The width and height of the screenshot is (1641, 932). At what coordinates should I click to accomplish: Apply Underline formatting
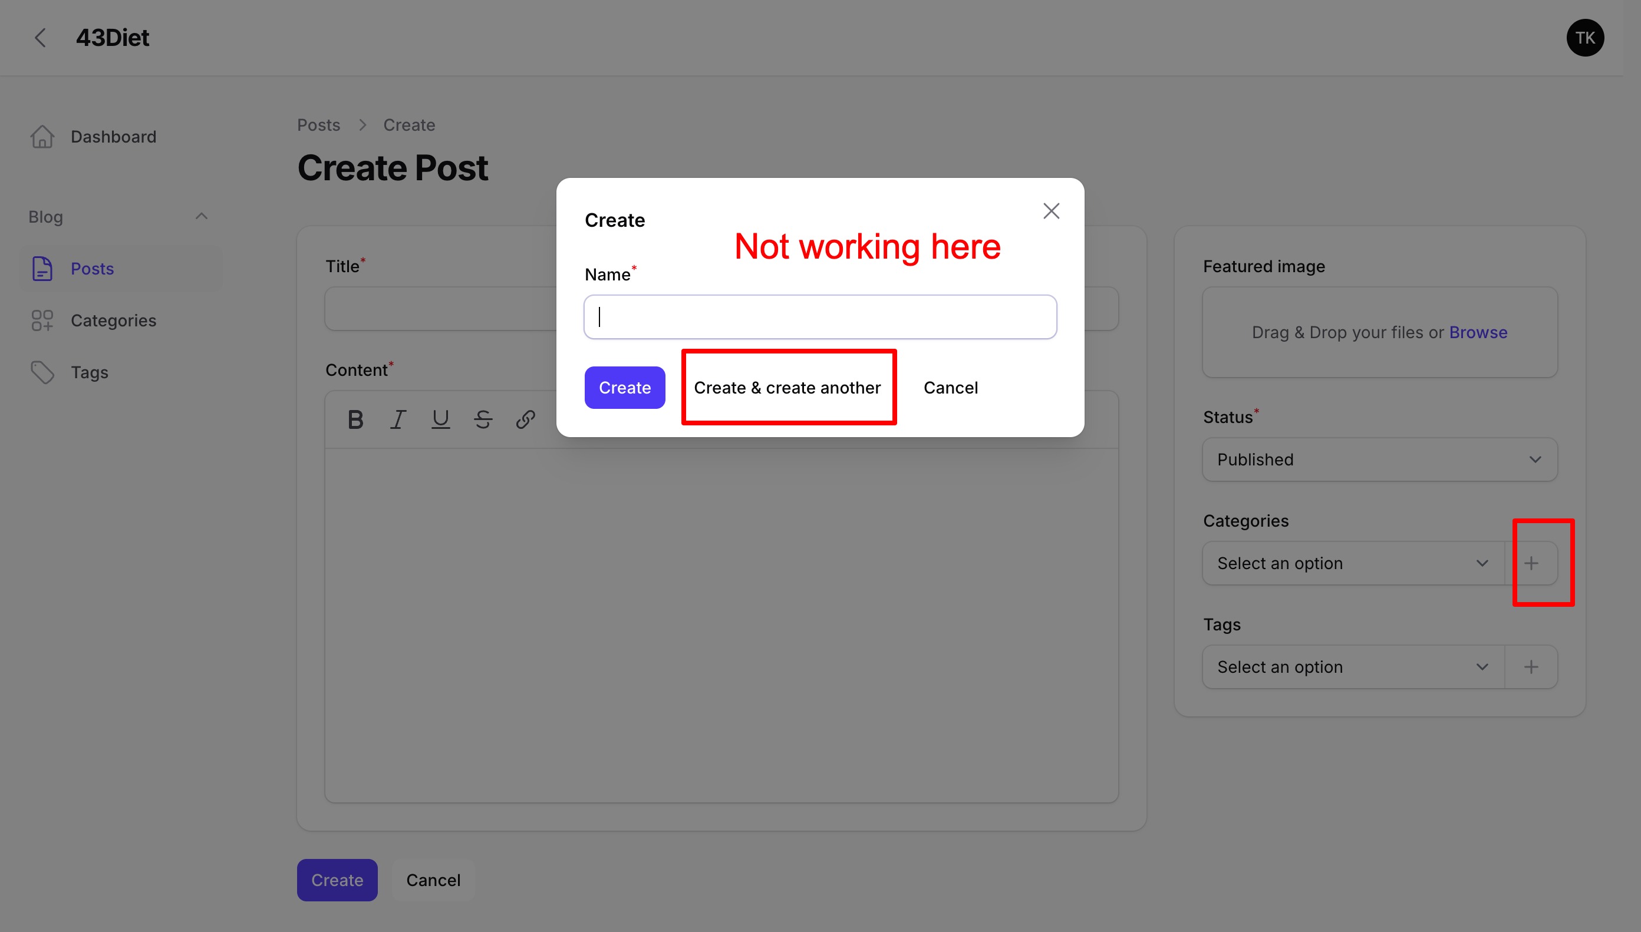[x=440, y=419]
